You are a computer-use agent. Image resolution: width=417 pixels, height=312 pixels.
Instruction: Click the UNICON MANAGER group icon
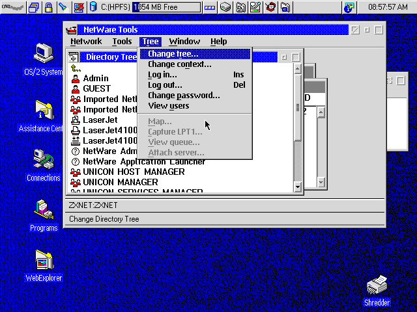click(x=76, y=183)
